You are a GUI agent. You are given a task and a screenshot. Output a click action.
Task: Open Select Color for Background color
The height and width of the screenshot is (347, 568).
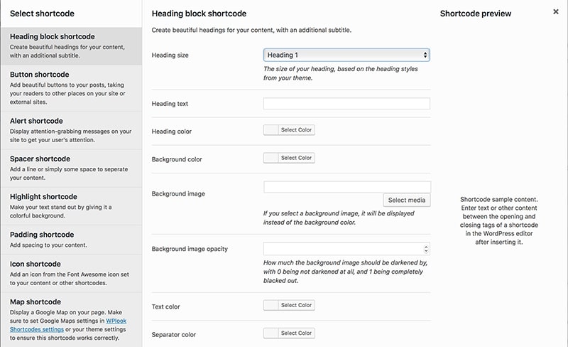coord(296,158)
